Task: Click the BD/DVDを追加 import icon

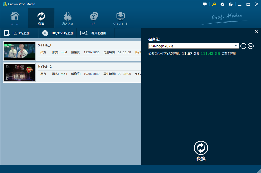Action: [45, 33]
